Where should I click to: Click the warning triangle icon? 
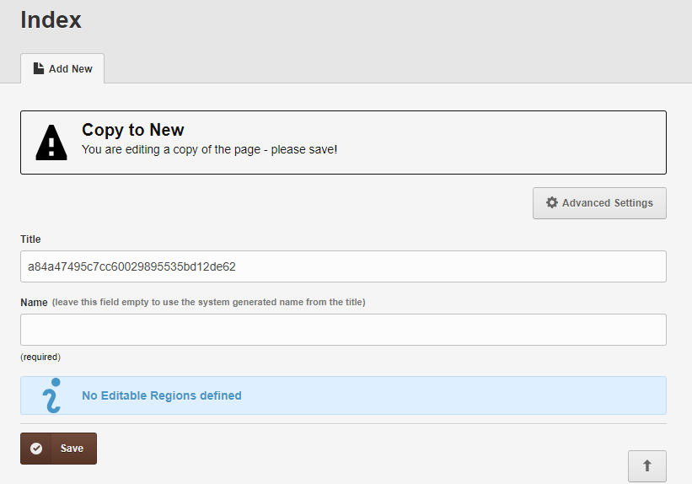click(51, 143)
